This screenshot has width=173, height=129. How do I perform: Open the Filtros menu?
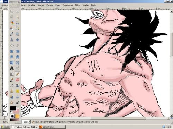point(78,5)
